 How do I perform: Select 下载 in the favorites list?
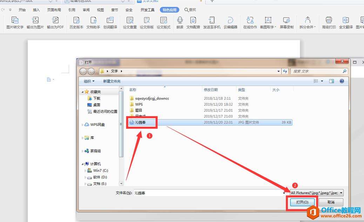pyautogui.click(x=94, y=98)
